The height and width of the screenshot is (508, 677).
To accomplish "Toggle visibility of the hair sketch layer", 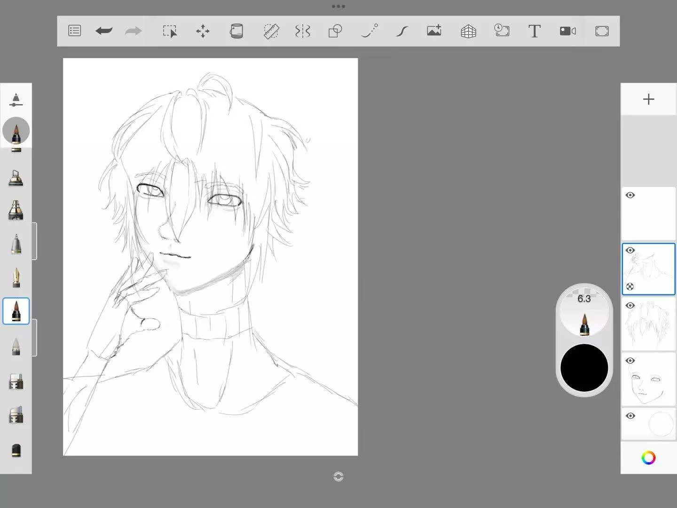I will pos(630,306).
